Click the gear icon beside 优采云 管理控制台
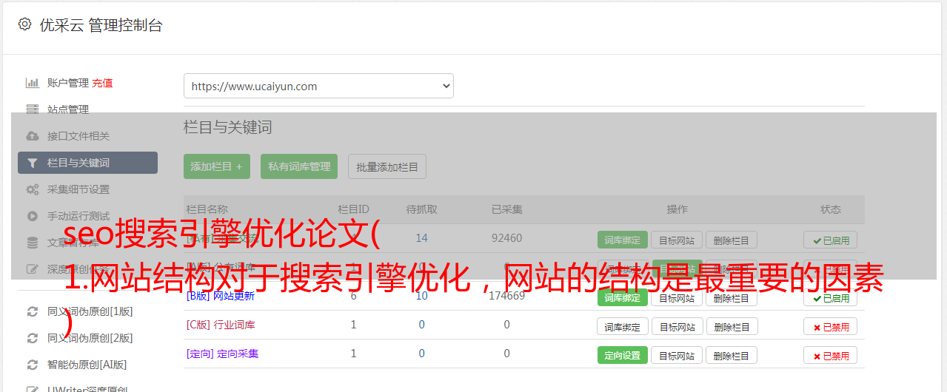This screenshot has width=947, height=392. pyautogui.click(x=24, y=24)
